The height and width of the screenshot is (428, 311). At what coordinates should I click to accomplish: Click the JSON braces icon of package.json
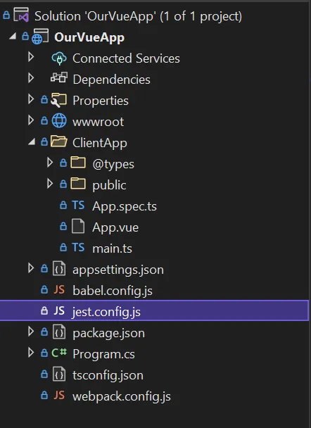(x=59, y=332)
